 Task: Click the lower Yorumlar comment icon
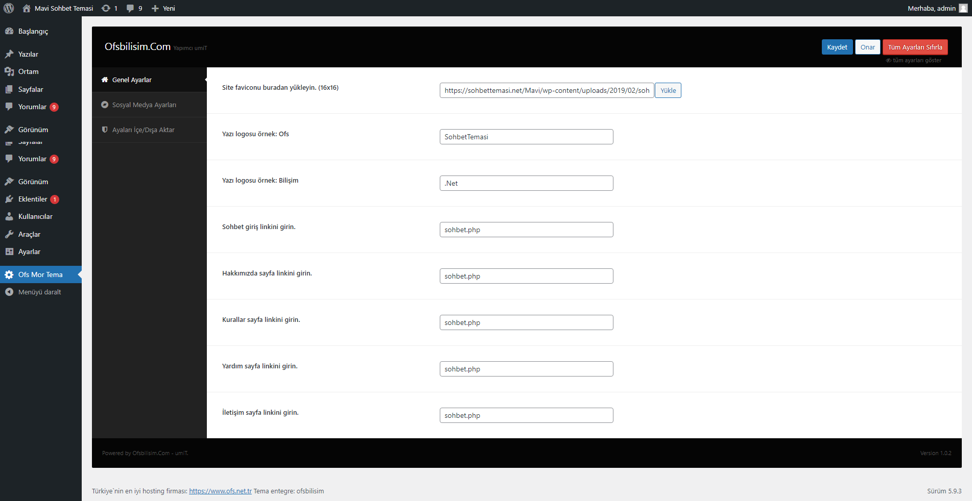pyautogui.click(x=9, y=159)
